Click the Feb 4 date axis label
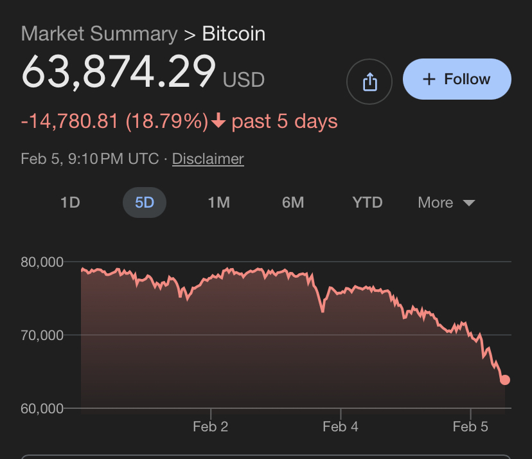Screen dimensions: 532x459 pyautogui.click(x=341, y=427)
